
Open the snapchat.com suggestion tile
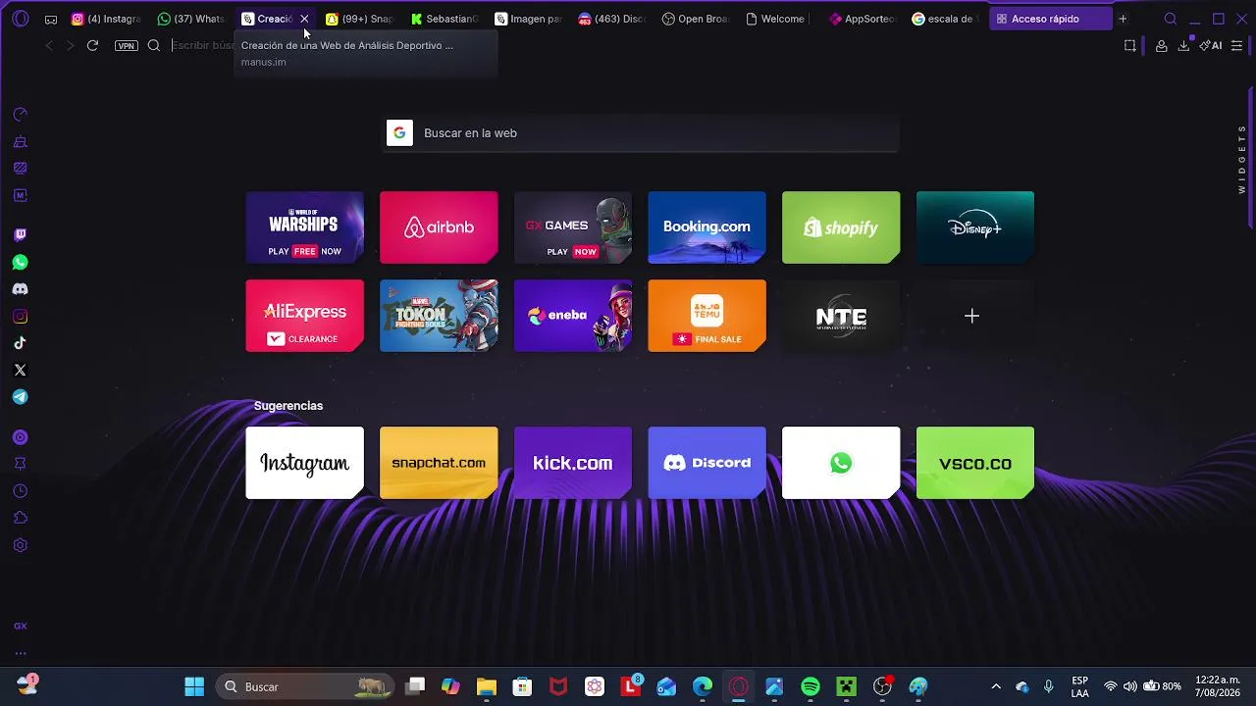[x=439, y=463]
